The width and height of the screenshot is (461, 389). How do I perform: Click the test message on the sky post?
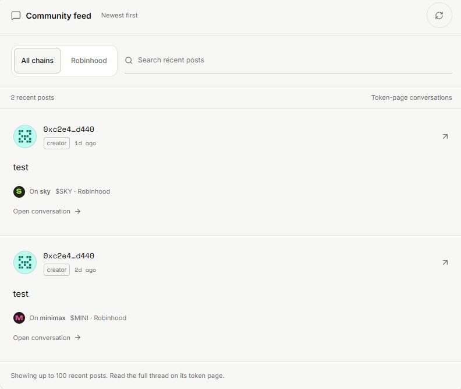[20, 167]
